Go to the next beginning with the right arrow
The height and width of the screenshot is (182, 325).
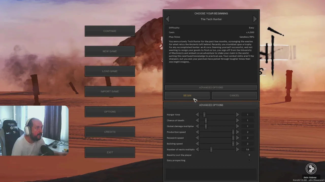coord(255,19)
